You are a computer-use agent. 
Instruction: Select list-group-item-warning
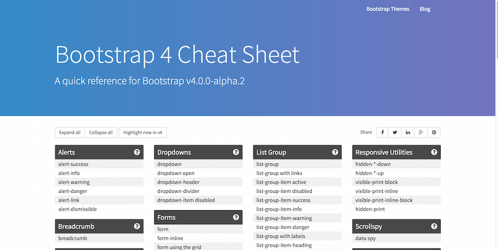point(297,218)
